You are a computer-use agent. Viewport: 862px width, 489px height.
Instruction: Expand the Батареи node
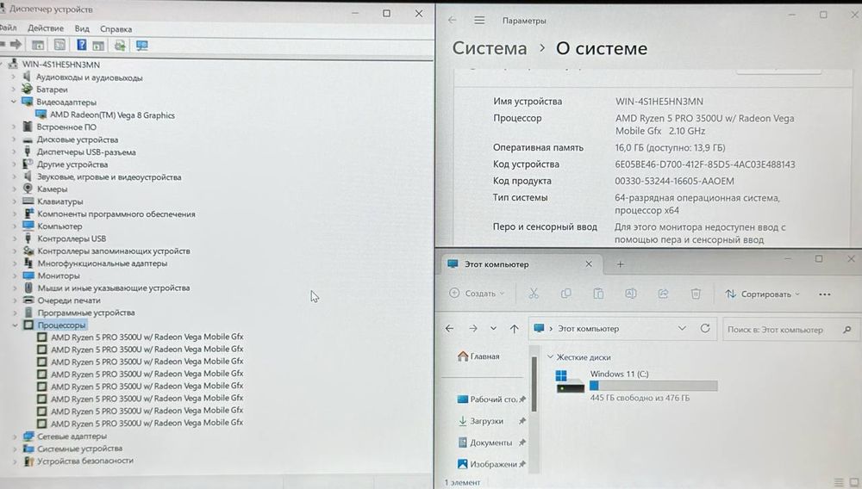pos(14,89)
